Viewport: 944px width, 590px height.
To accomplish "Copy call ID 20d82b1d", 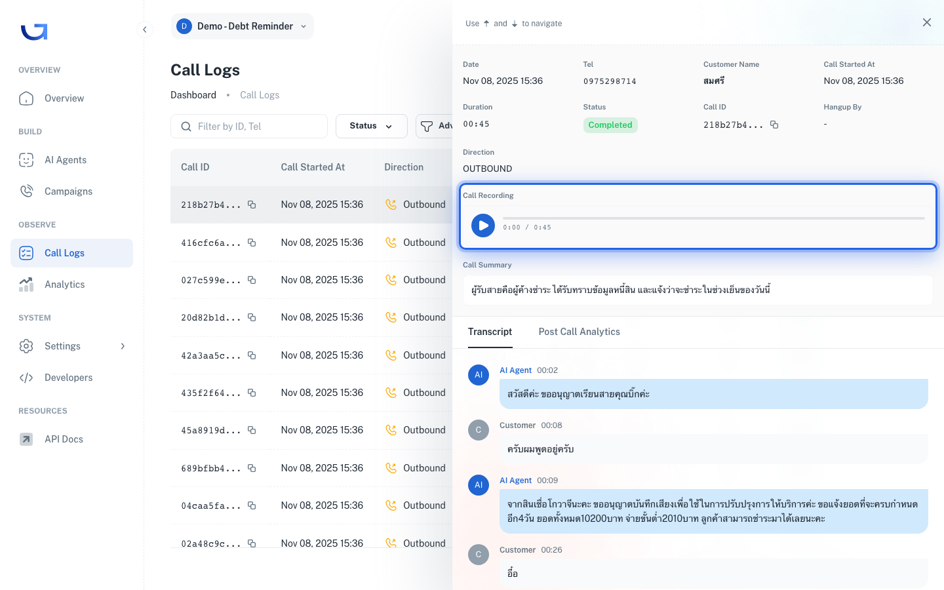I will tap(252, 317).
